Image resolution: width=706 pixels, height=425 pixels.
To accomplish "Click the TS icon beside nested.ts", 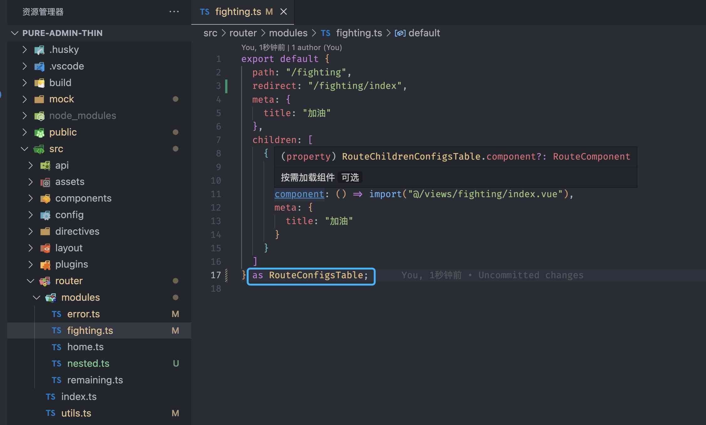I will pyautogui.click(x=57, y=364).
